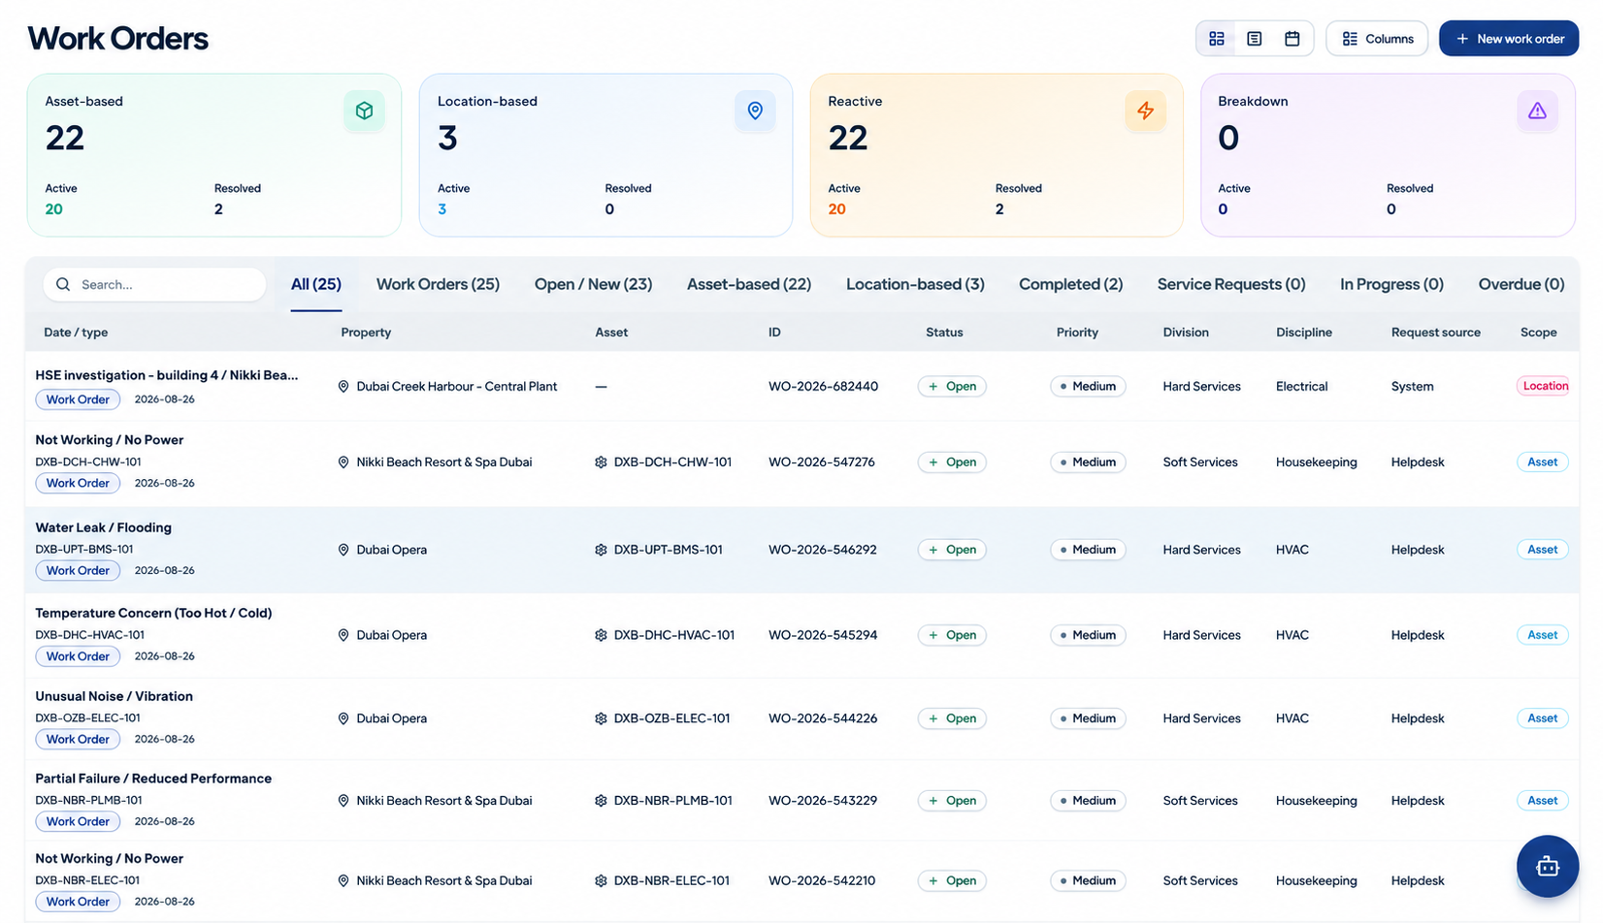This screenshot has width=1603, height=923.
Task: Click the Medium priority badge for WO-2026-547276
Action: [x=1088, y=462]
